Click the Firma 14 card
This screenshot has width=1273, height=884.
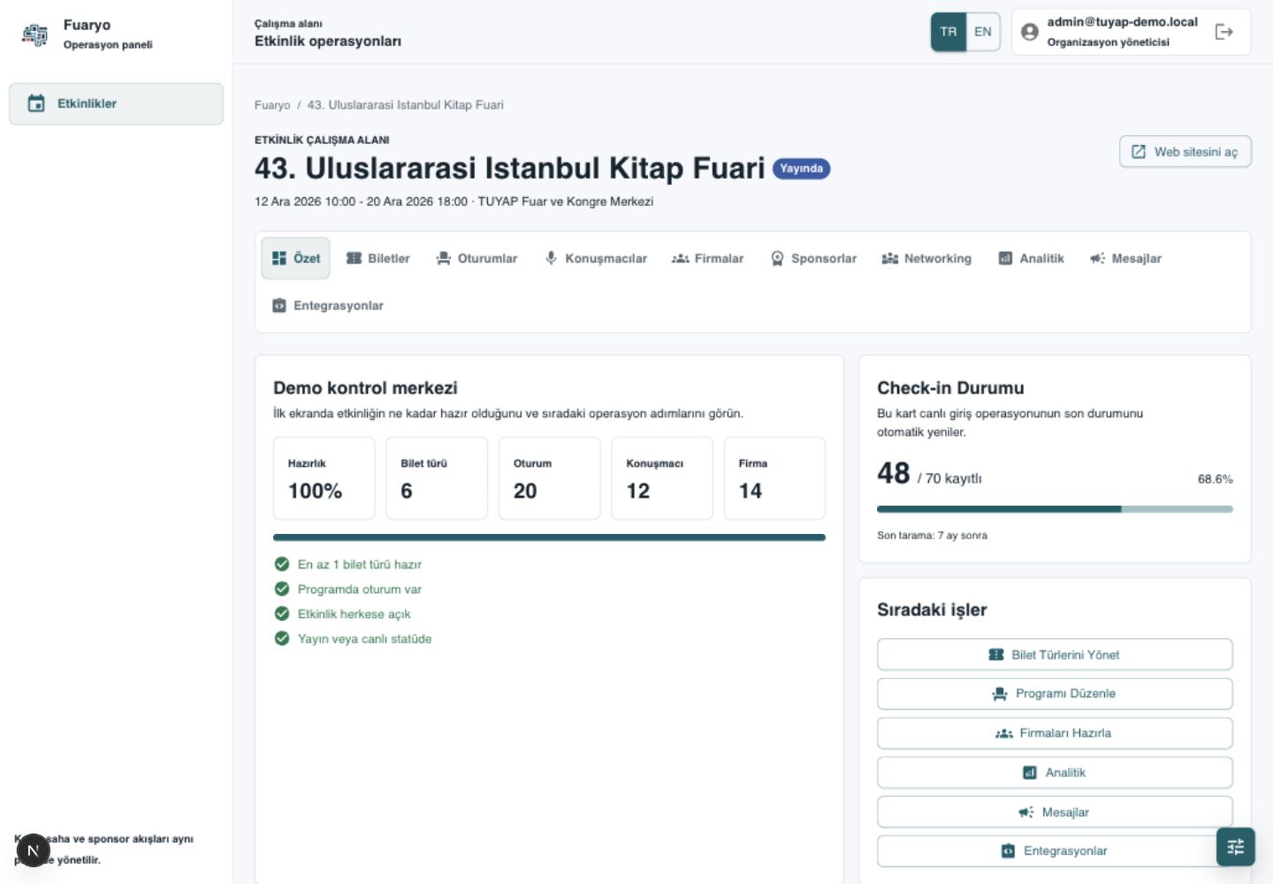point(774,478)
